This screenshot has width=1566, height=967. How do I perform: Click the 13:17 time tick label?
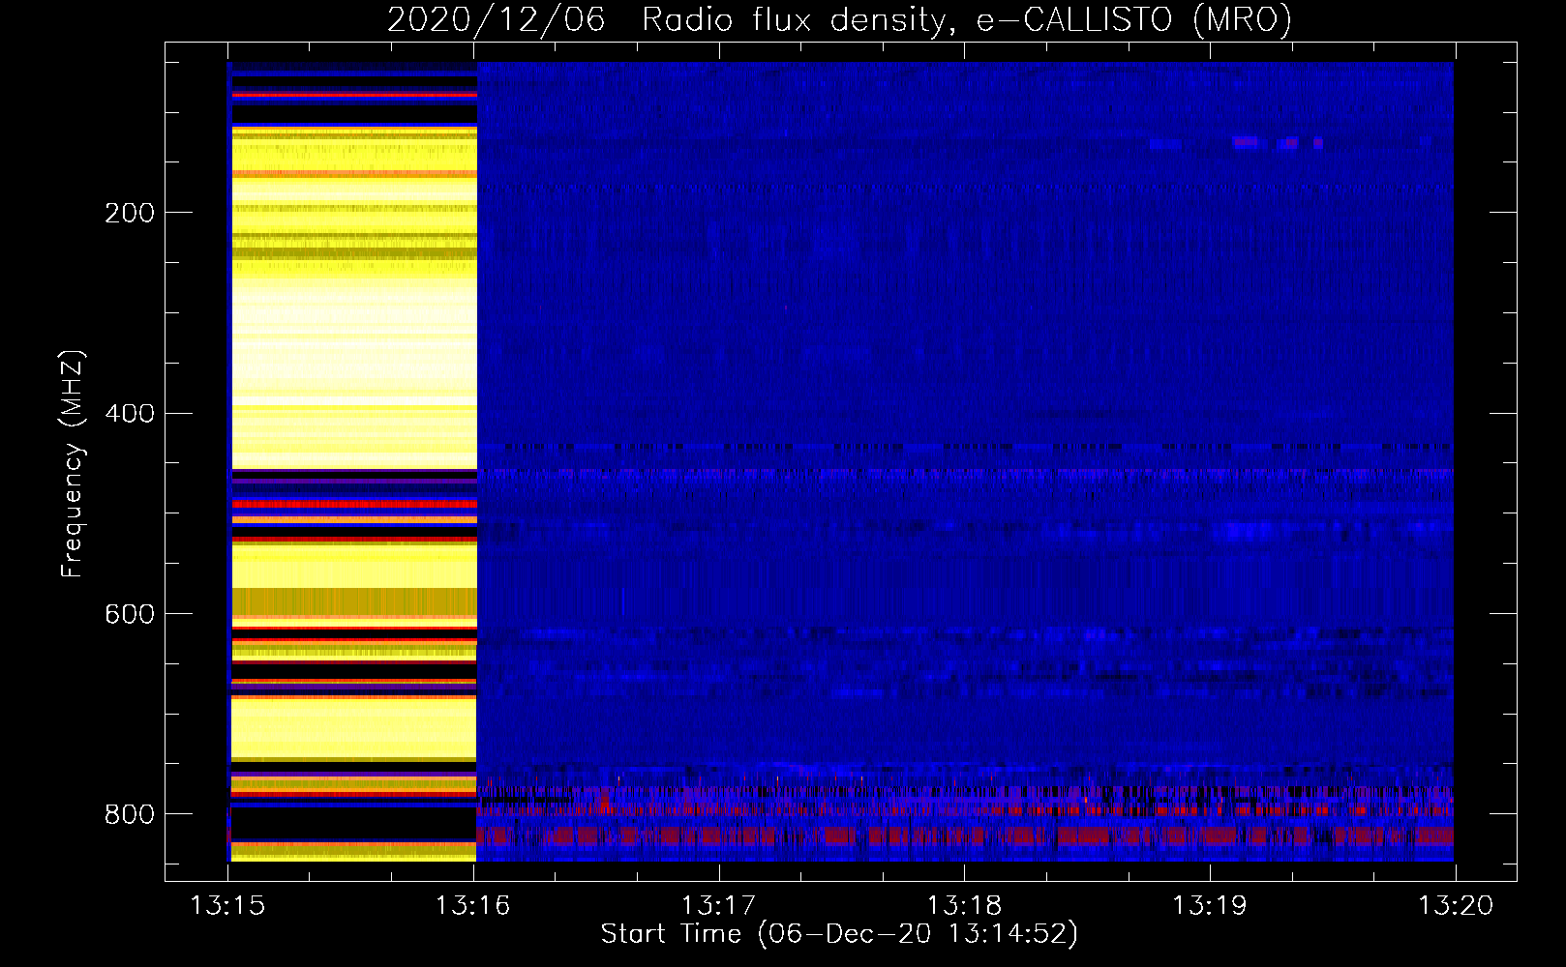tap(718, 906)
